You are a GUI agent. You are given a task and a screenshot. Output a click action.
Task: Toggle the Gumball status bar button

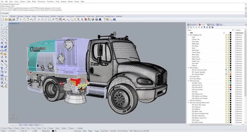click(113, 131)
